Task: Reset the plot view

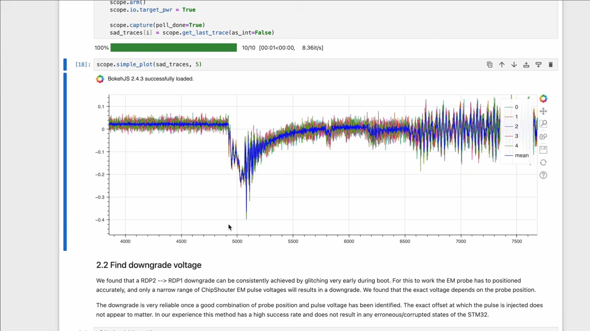Action: point(543,163)
